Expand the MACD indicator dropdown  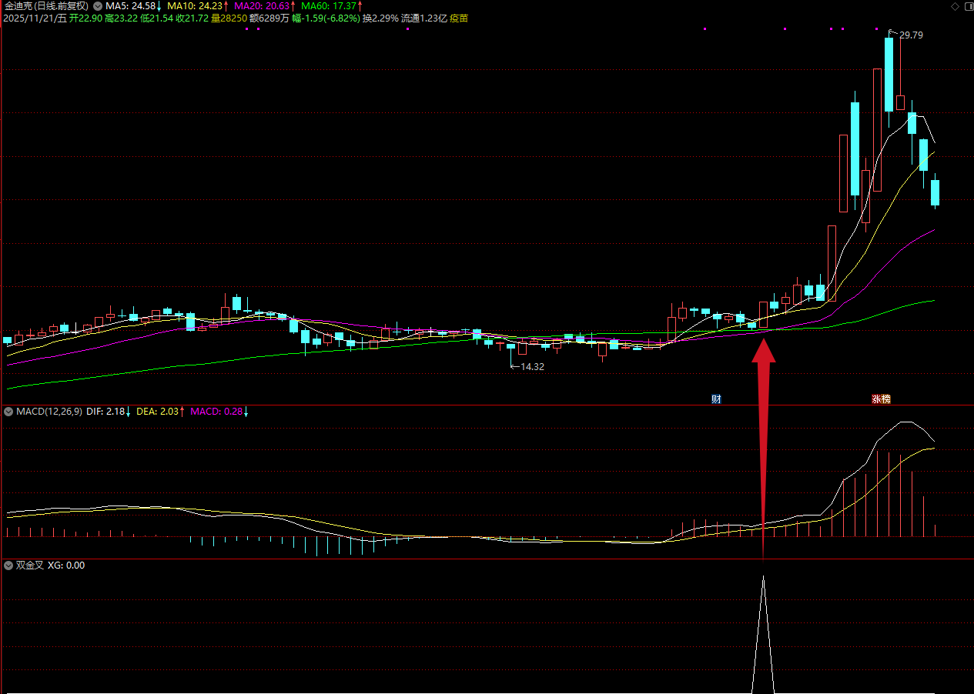pyautogui.click(x=9, y=412)
